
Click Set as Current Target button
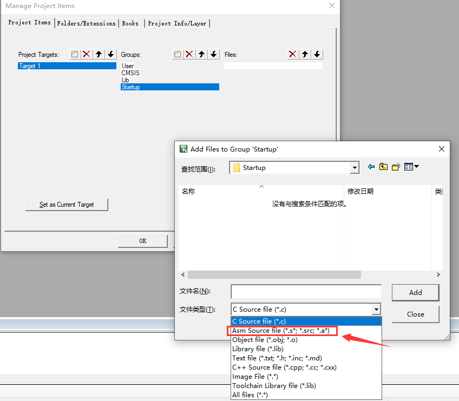[67, 205]
